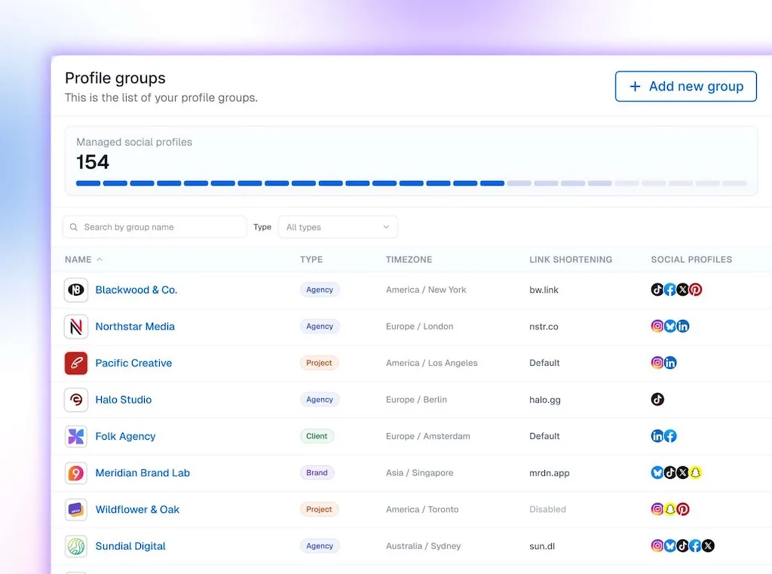Open the Wildflower & Oak group link

[137, 509]
